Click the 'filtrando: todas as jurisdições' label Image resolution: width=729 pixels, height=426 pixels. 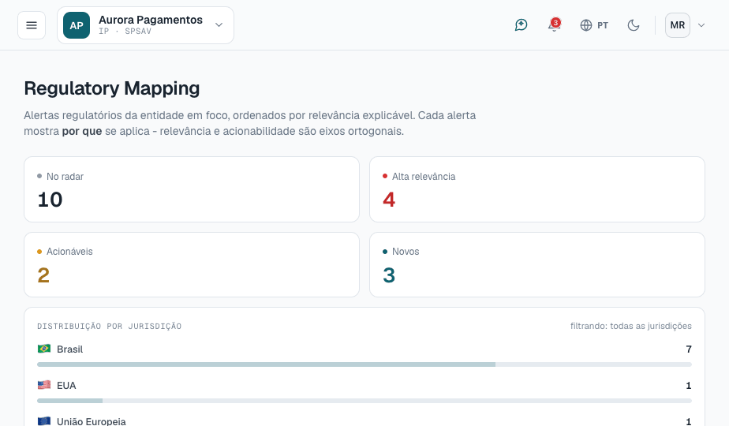click(631, 326)
